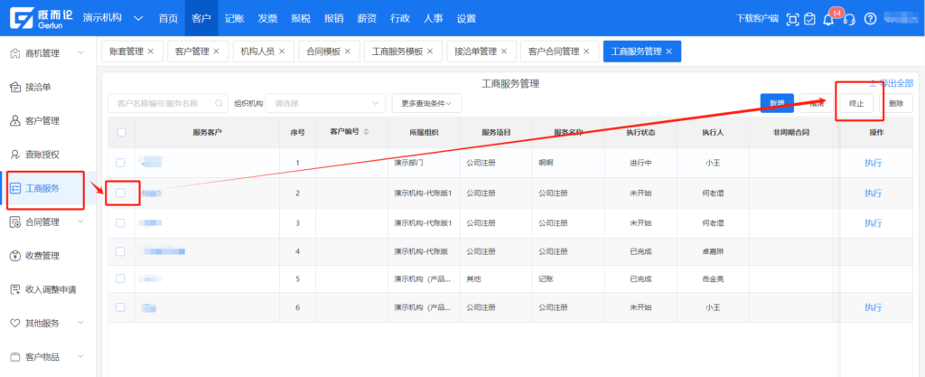Open the 组织机构 请选择 dropdown
Viewport: 925px width, 377px height.
click(325, 103)
